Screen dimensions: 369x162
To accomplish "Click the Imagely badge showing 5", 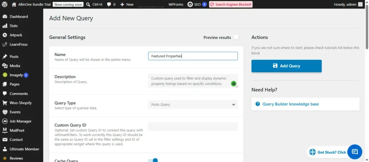I will point(26,75).
